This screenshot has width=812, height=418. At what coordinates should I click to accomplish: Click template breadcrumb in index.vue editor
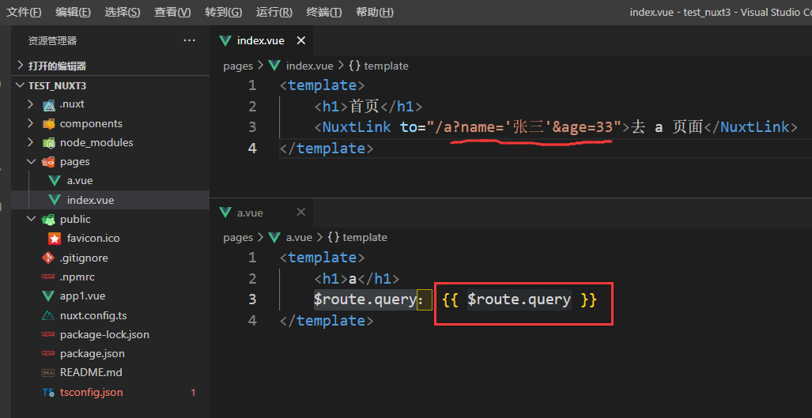coord(387,66)
